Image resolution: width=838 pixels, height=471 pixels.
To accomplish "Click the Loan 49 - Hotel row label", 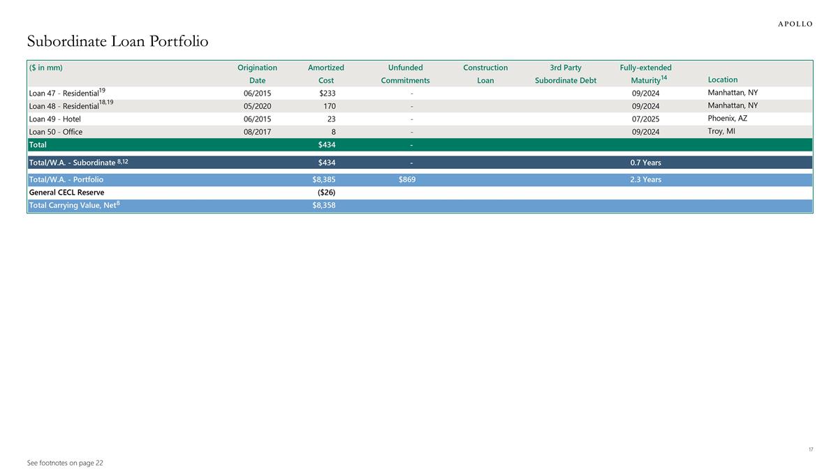I will click(x=54, y=119).
